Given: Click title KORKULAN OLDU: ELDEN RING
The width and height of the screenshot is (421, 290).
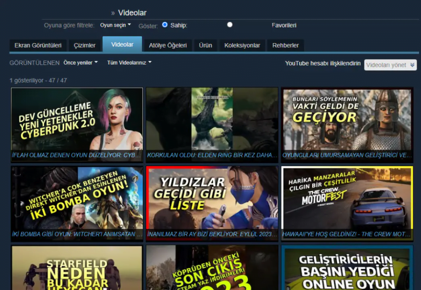Looking at the screenshot, I should tap(212, 155).
